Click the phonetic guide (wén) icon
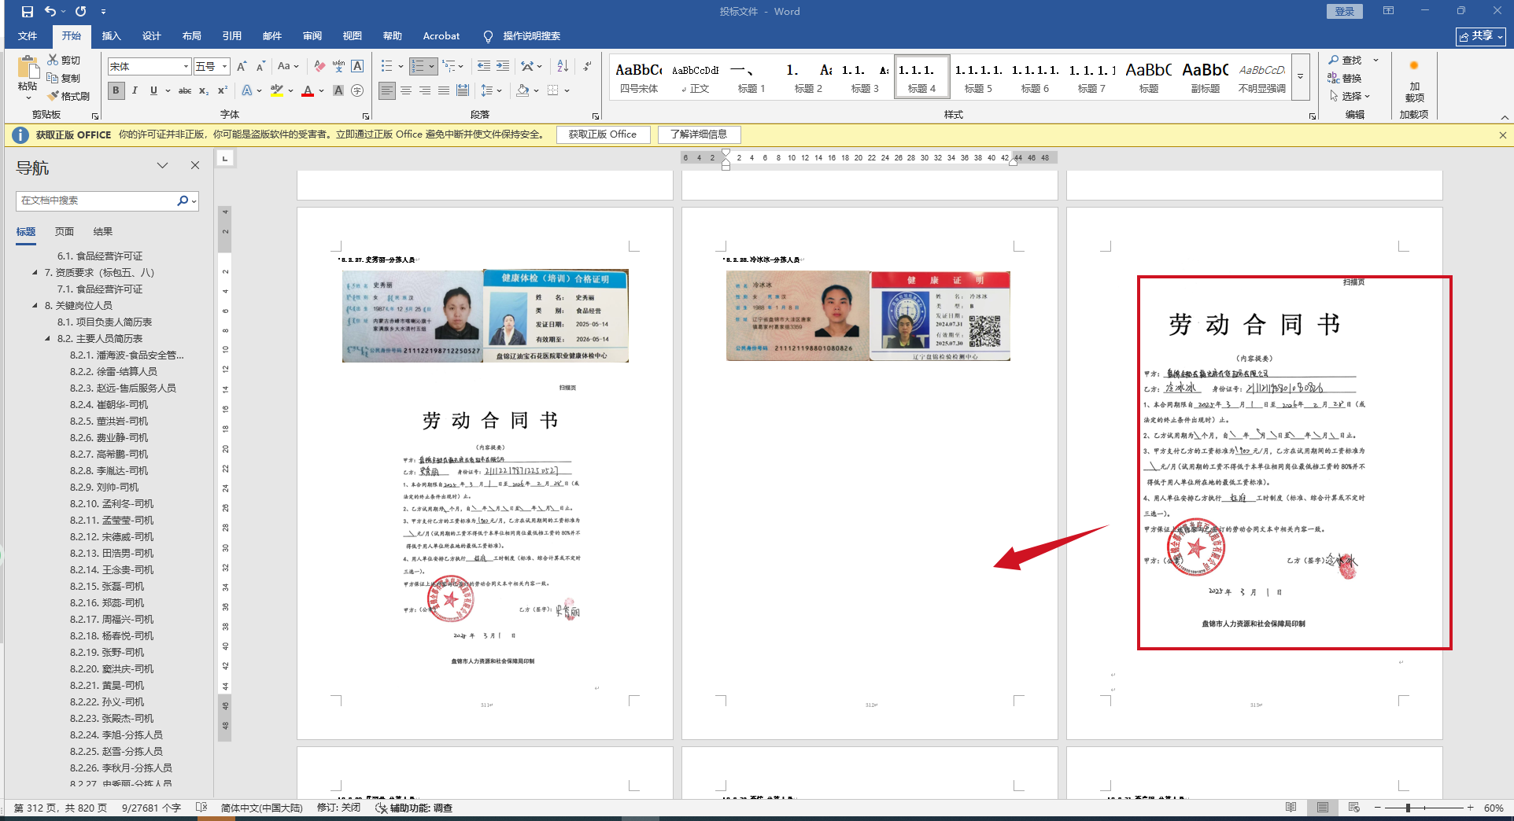This screenshot has height=821, width=1514. tap(338, 67)
